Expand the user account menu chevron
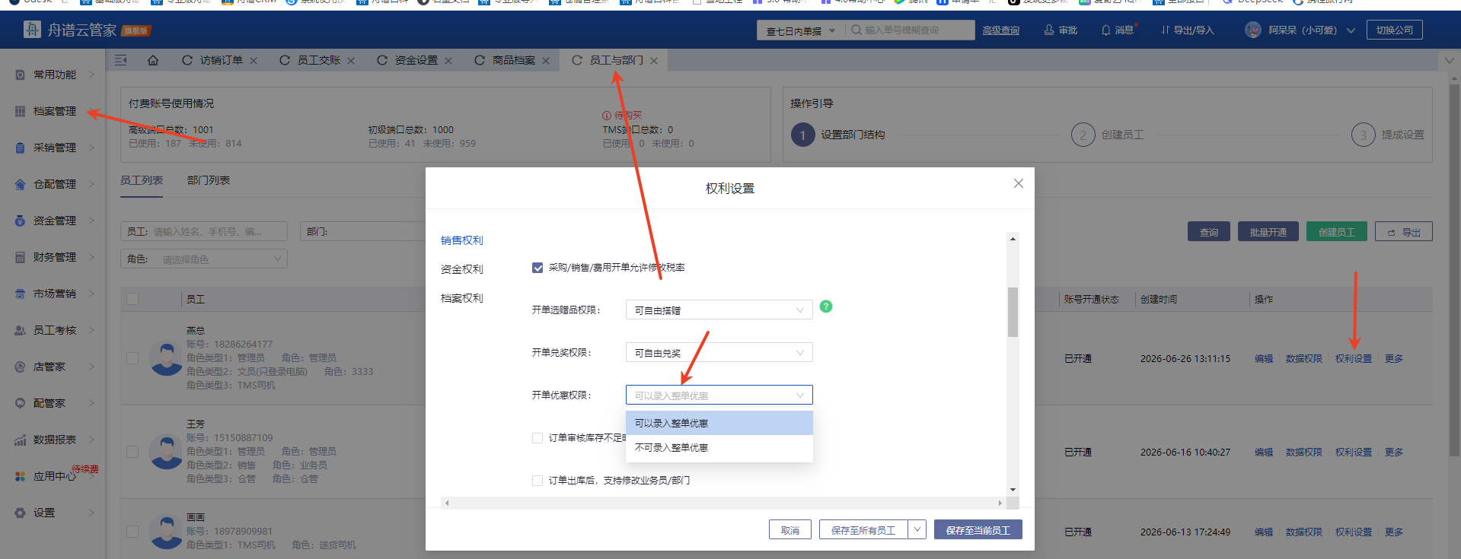The height and width of the screenshot is (559, 1461). click(x=1351, y=30)
